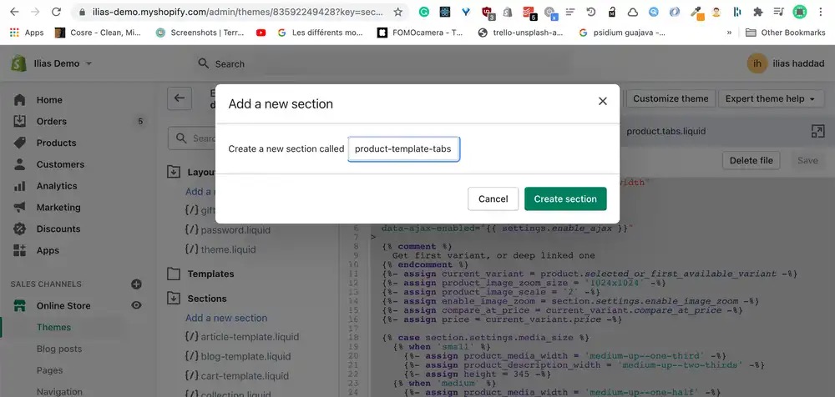Open the FOMOcamera bookmark
Screen dimensions: 835x397
pyautogui.click(x=420, y=33)
